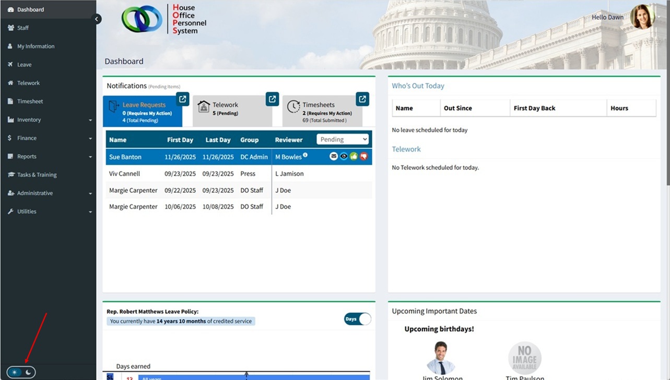This screenshot has height=380, width=670.
Task: Click the Out Since column header
Action: [458, 108]
